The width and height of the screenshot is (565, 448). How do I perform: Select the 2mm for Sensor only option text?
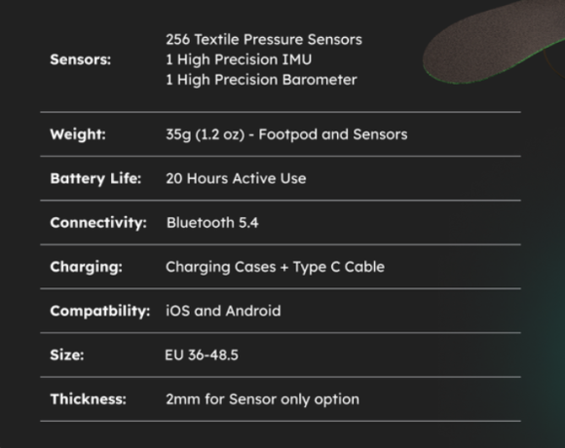(262, 399)
